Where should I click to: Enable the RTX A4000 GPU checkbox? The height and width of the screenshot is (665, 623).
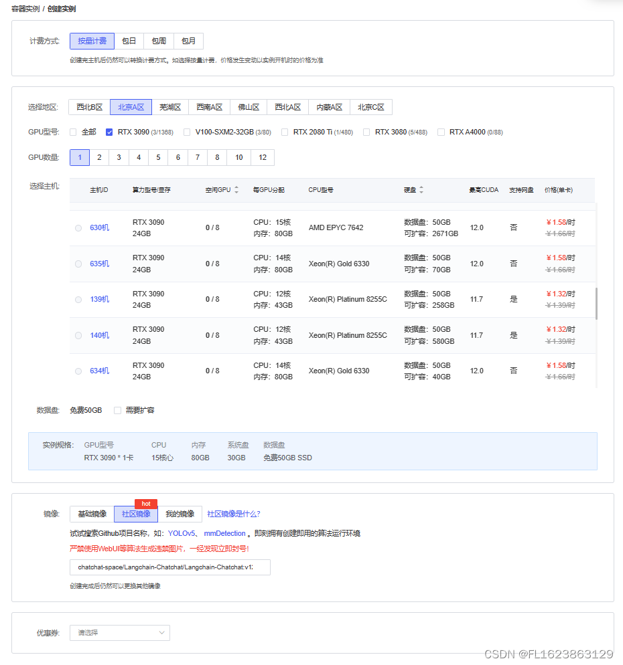(x=441, y=132)
